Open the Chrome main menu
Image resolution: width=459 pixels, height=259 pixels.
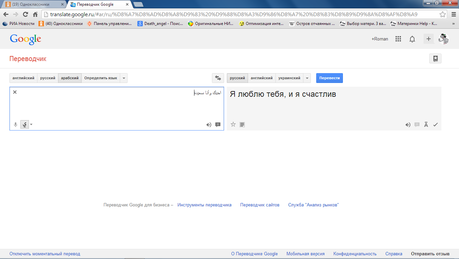(453, 15)
